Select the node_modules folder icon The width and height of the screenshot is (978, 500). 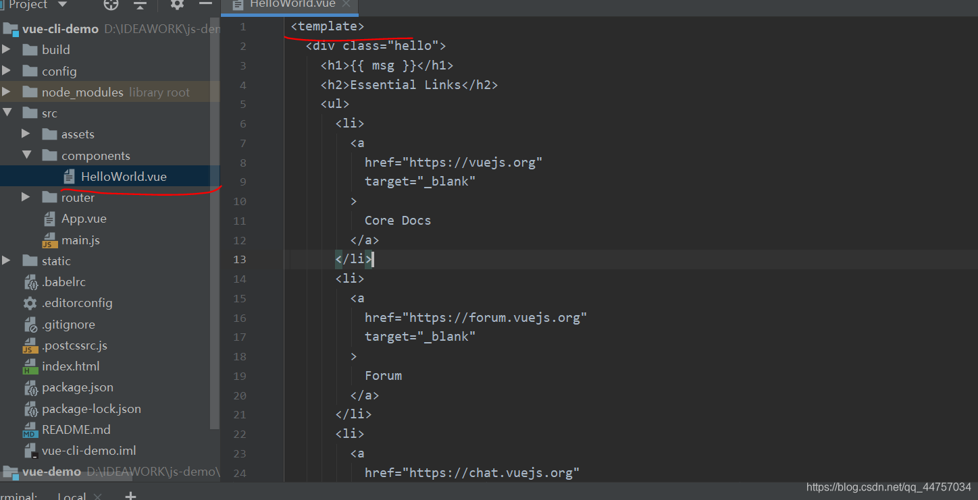coord(30,92)
